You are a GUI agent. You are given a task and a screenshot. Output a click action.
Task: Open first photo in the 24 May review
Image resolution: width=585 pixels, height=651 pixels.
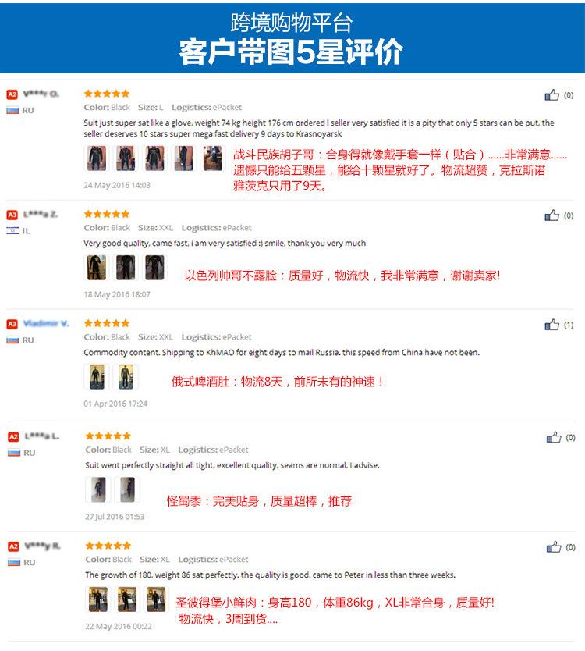coord(96,158)
